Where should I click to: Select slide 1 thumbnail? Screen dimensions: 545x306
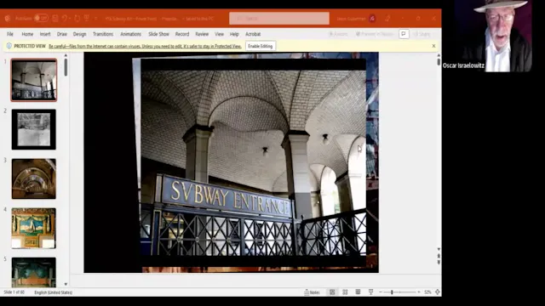[x=34, y=80]
